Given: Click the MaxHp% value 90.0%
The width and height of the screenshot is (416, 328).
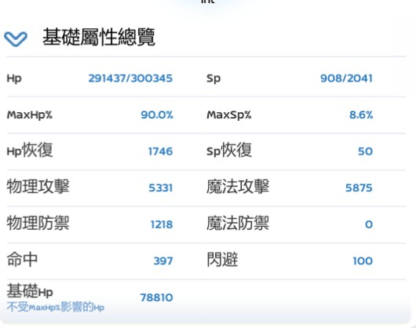Looking at the screenshot, I should tap(157, 115).
